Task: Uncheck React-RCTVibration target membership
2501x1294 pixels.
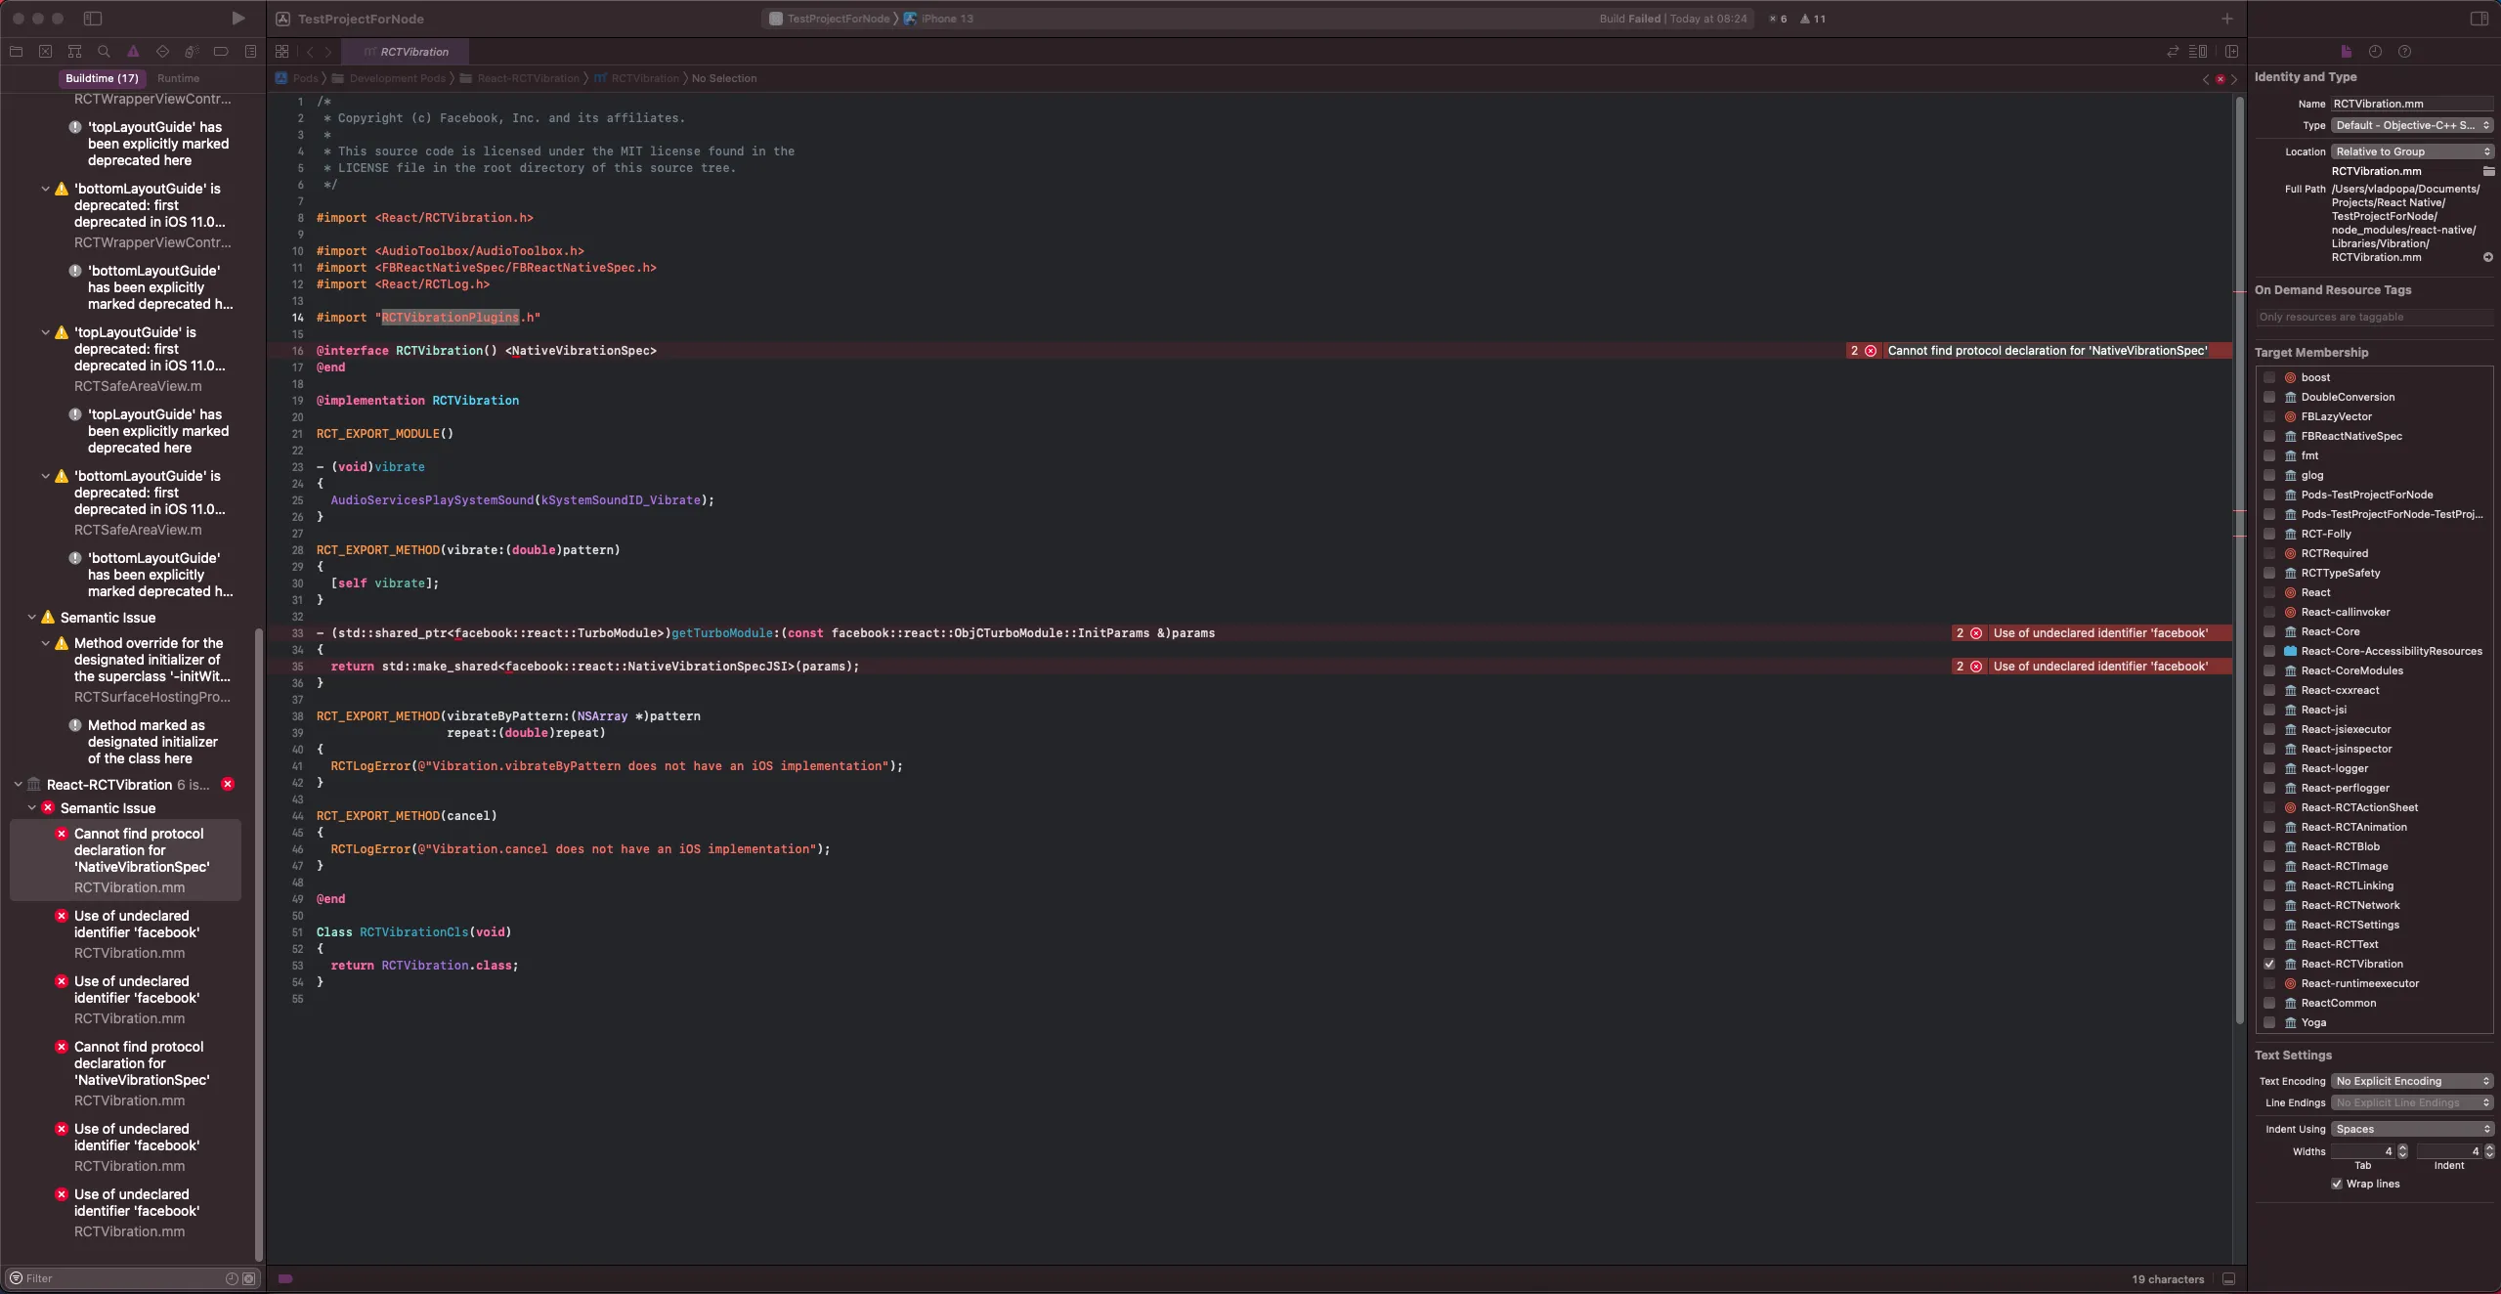Action: pos(2269,964)
